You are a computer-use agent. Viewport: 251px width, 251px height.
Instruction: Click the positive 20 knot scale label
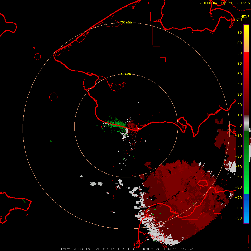(240, 105)
